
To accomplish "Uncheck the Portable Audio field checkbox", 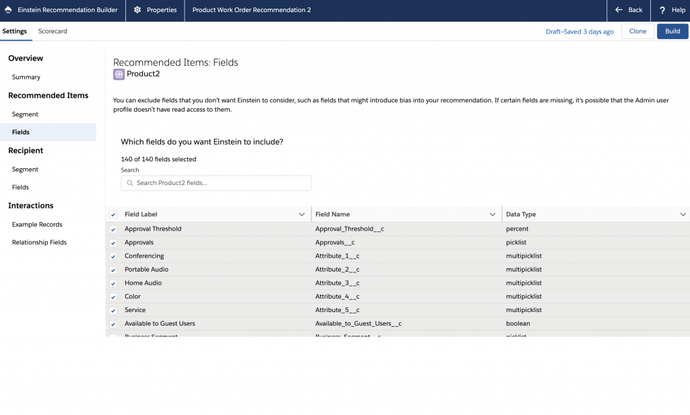I will point(113,270).
